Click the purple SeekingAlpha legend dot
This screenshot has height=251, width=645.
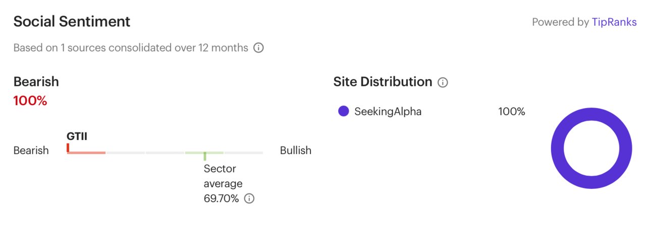coord(344,112)
